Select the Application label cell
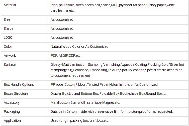 click(12, 120)
